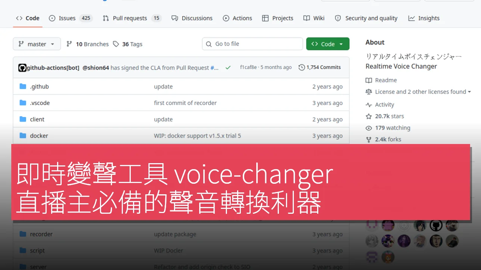Click the watching eye icon
481x270 pixels.
(369, 128)
